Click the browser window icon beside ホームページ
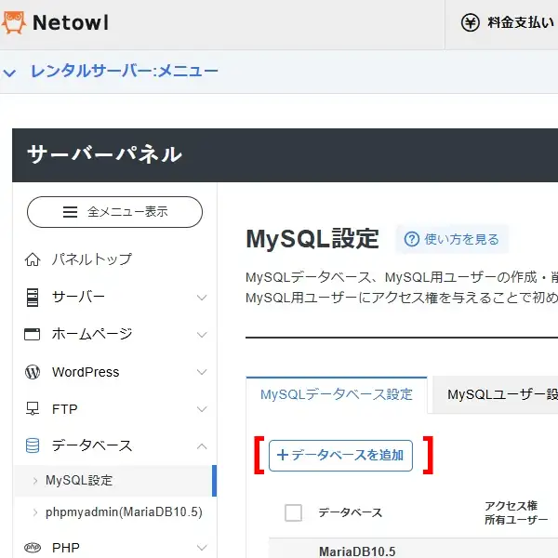 [x=32, y=334]
